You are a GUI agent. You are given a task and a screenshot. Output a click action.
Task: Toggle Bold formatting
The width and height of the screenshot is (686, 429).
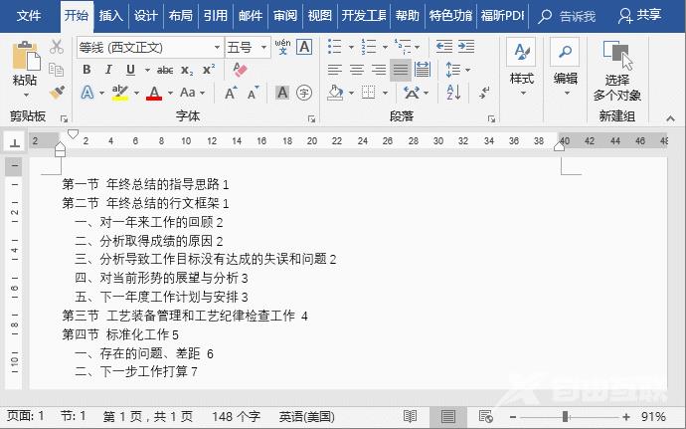pos(86,70)
